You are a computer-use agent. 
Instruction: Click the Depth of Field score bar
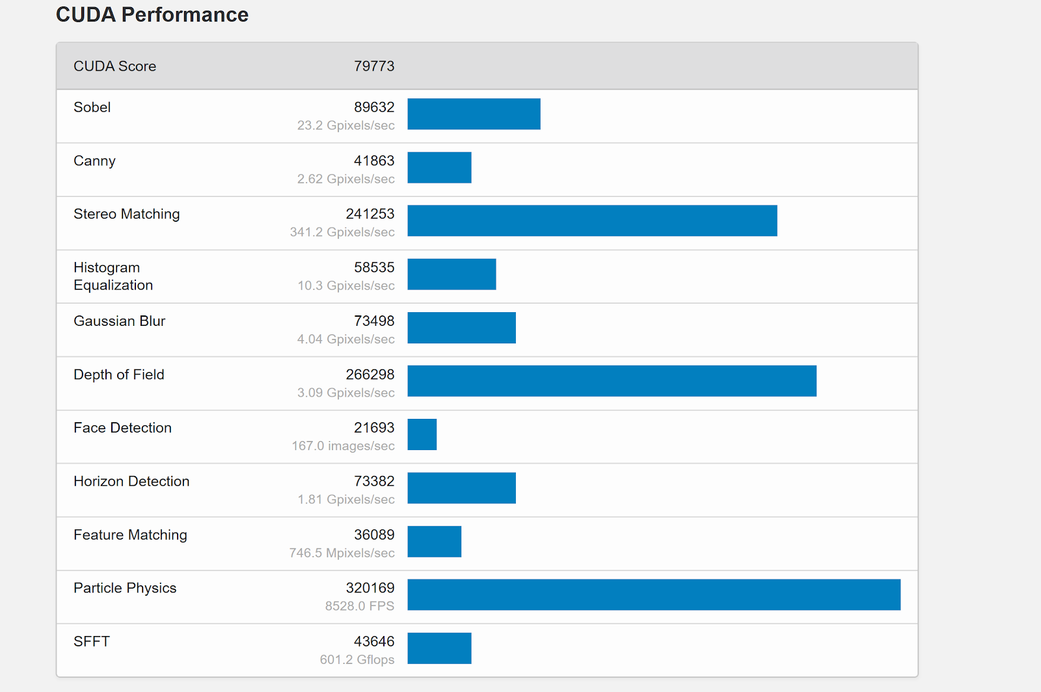pos(612,381)
